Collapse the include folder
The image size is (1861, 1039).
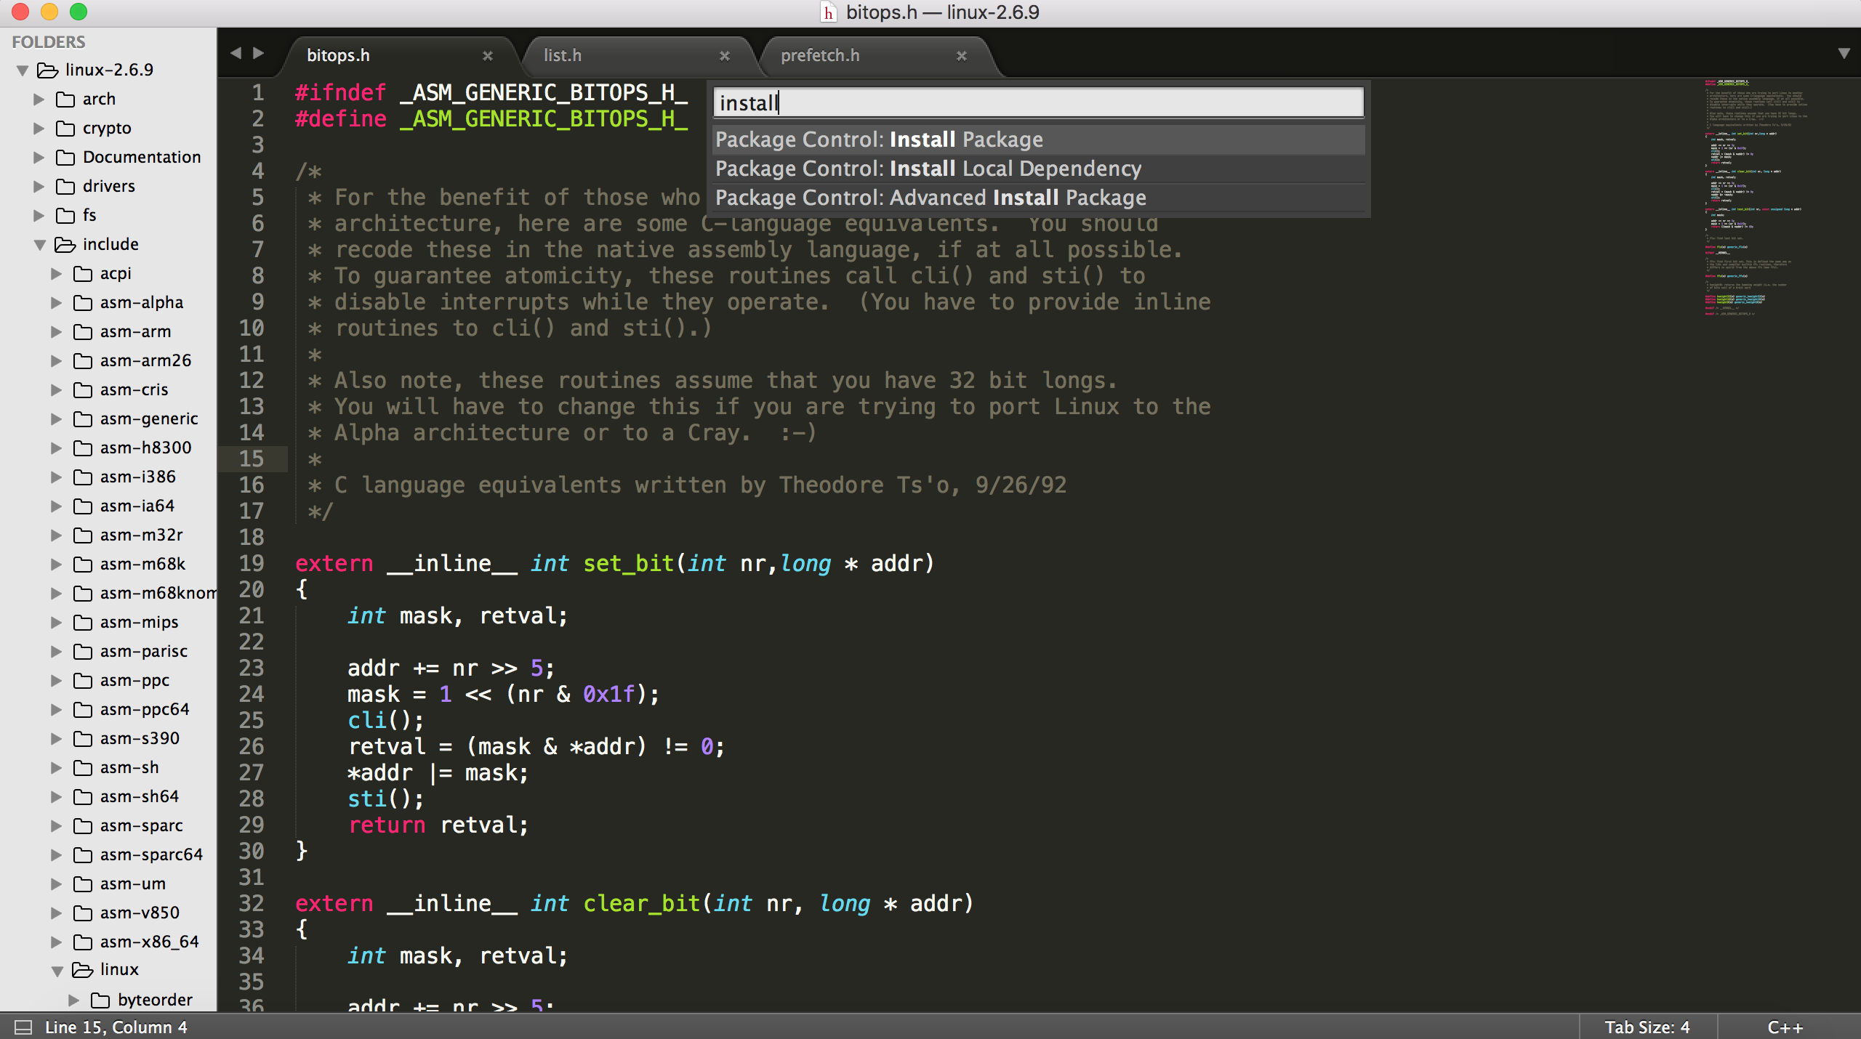coord(40,245)
